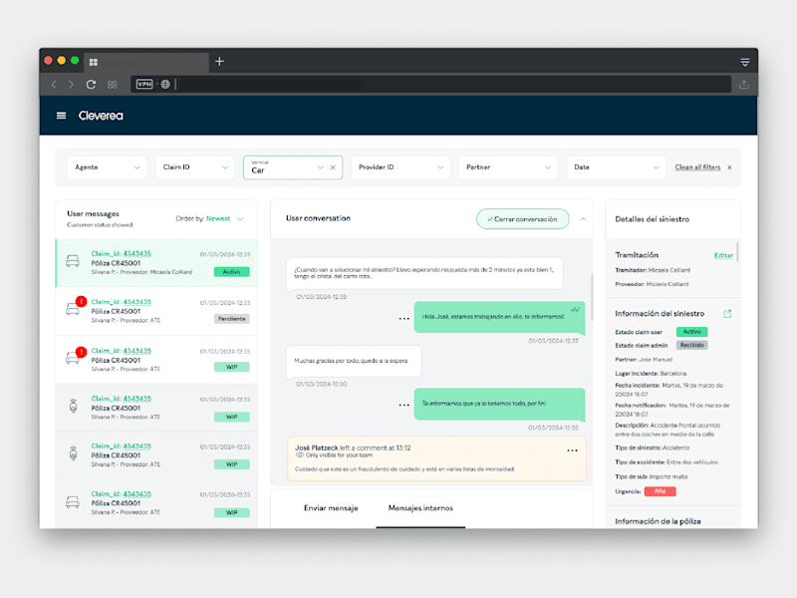The image size is (797, 598).
Task: Click Lugar incidente: Barcelona text
Action: (651, 373)
